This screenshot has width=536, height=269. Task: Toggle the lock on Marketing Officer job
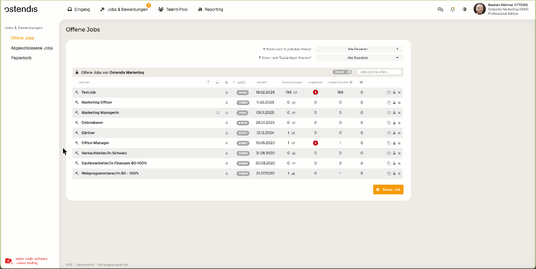pyautogui.click(x=394, y=103)
